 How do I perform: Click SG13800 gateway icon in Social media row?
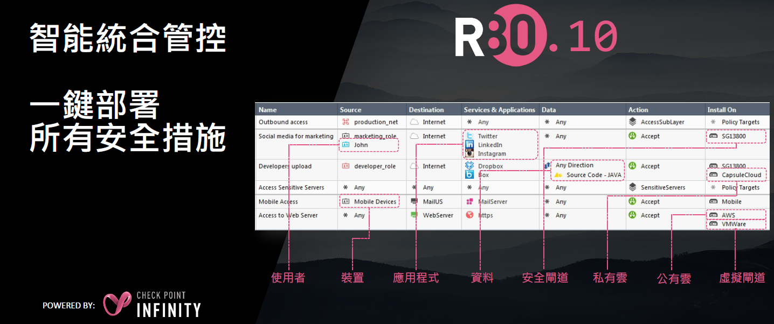pos(714,137)
